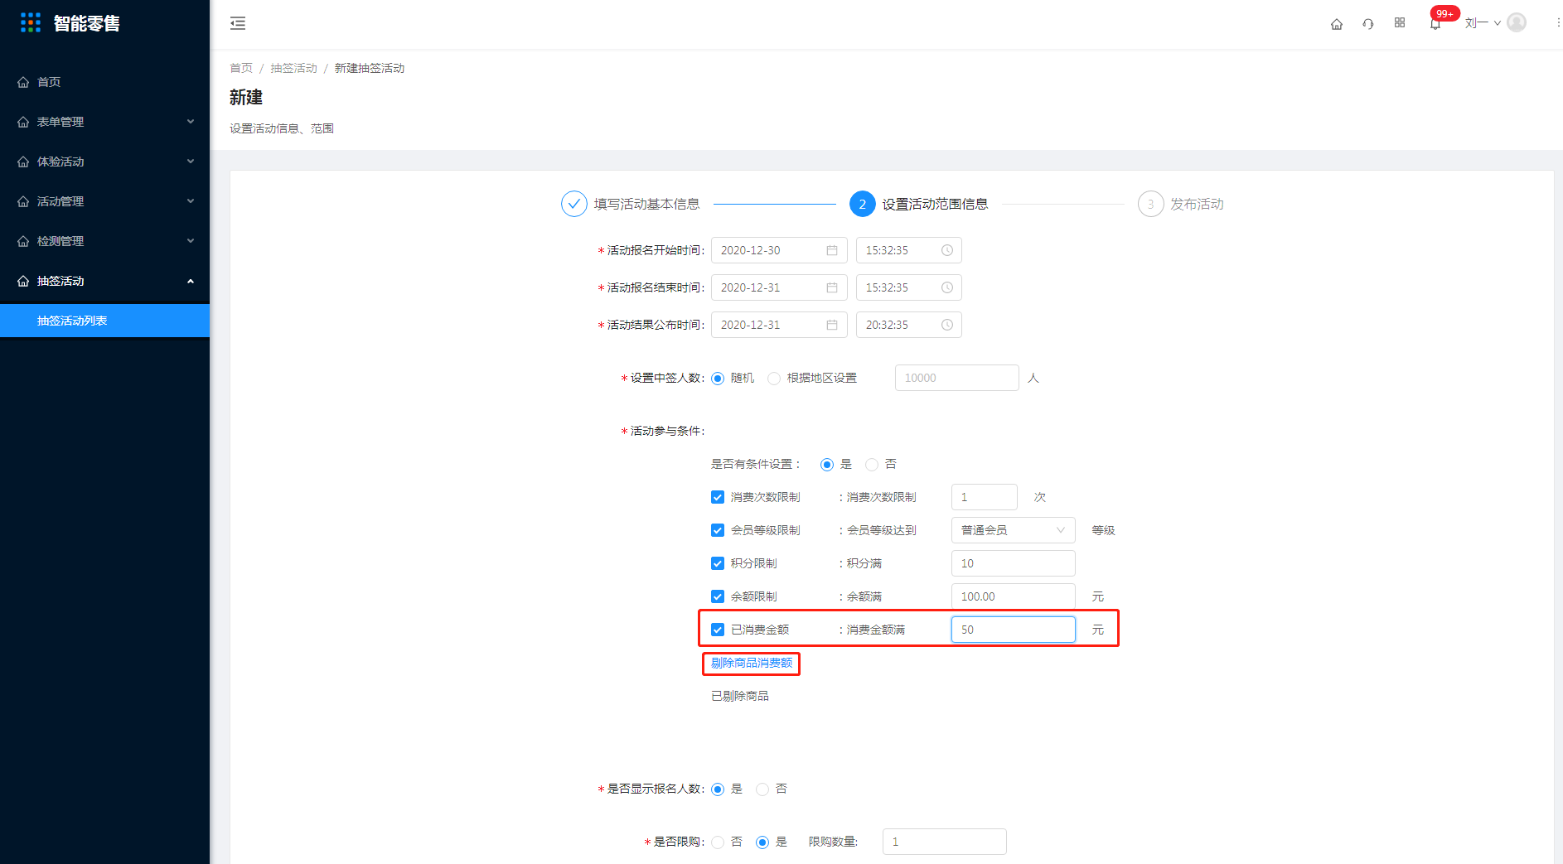The image size is (1563, 864).
Task: Select 根据地区设置 radio option
Action: click(774, 379)
